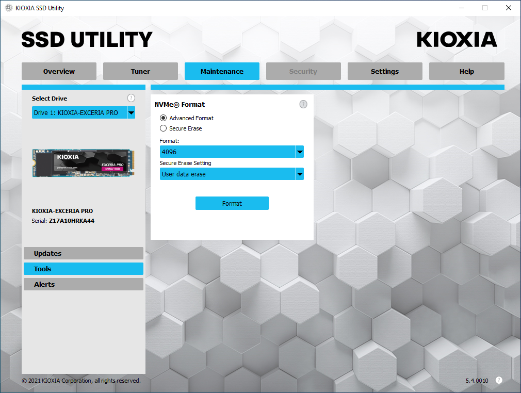Select the Advanced Format radio button

tap(163, 118)
